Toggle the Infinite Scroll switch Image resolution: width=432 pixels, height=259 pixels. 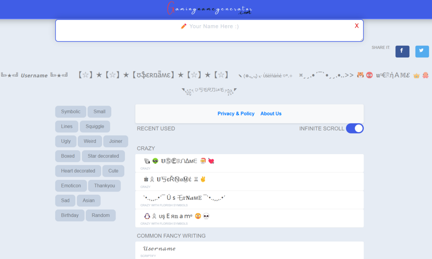tap(355, 129)
